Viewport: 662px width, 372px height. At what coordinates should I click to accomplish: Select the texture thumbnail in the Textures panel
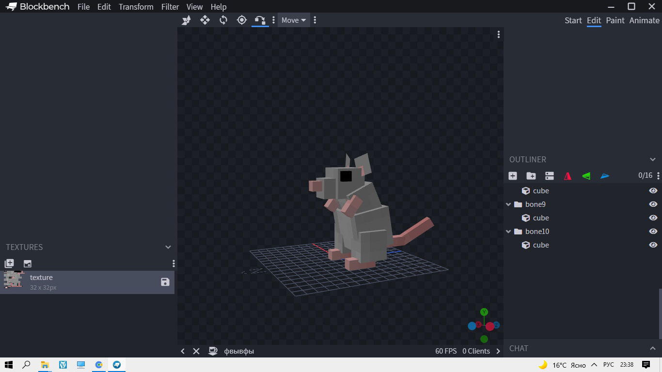[x=14, y=280]
